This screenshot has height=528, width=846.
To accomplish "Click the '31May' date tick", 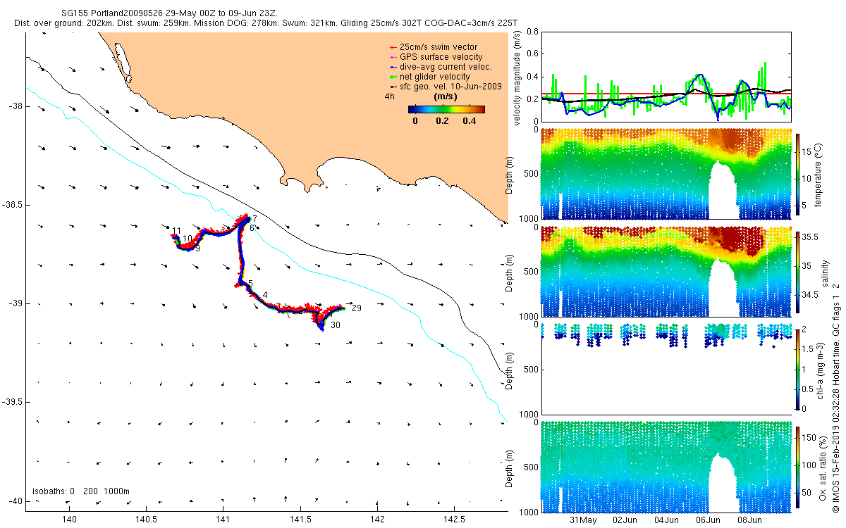I will pos(583,520).
